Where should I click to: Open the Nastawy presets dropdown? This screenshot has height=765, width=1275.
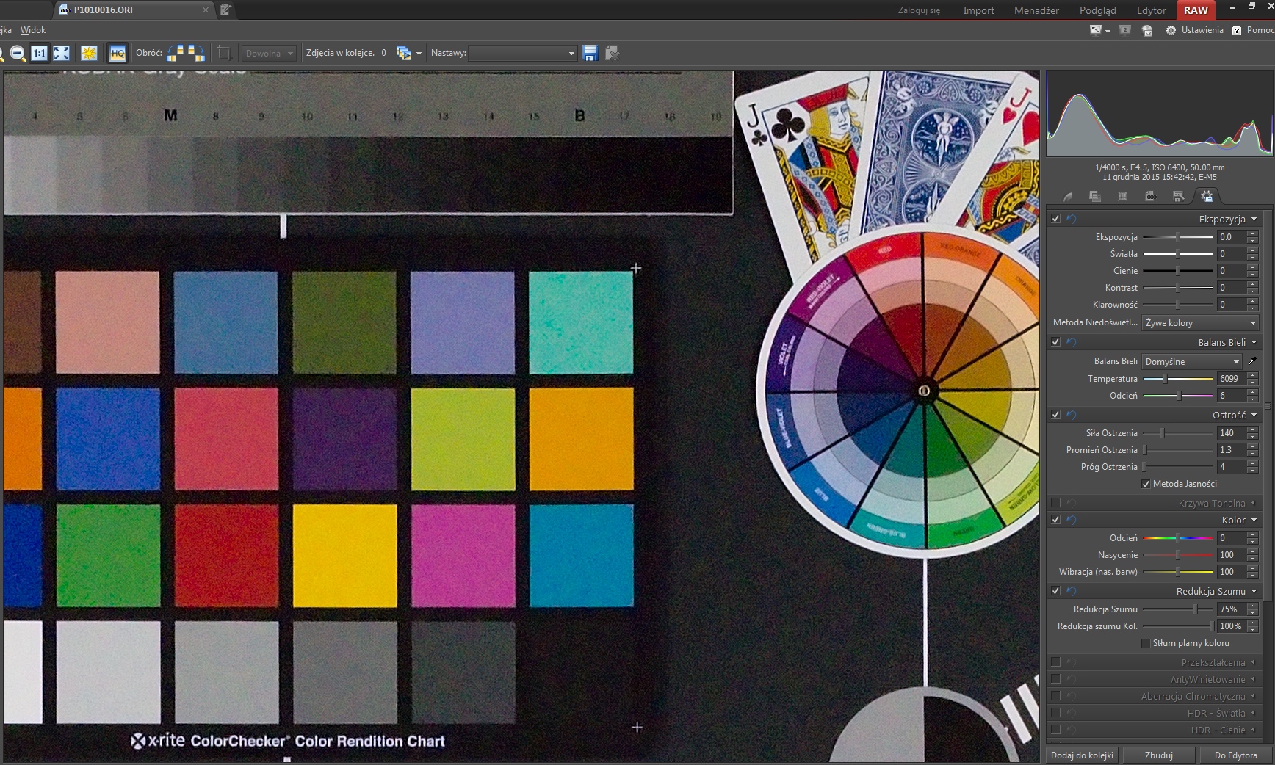(x=522, y=53)
